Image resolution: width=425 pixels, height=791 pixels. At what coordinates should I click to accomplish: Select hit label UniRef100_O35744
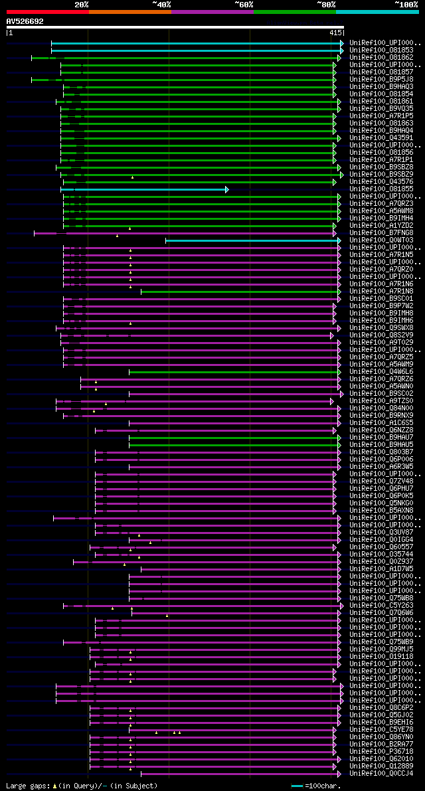381,555
